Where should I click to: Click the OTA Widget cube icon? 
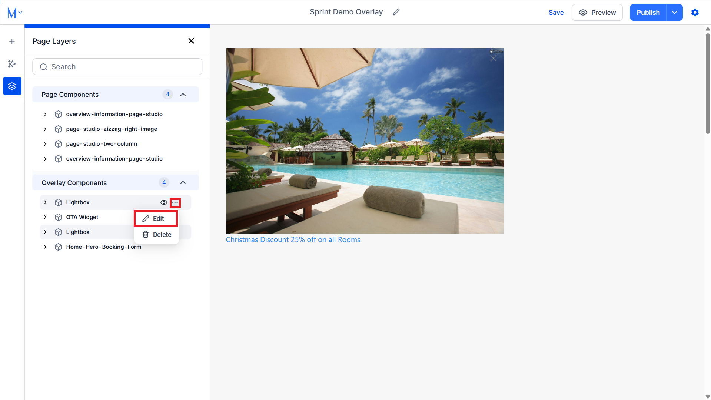pyautogui.click(x=58, y=217)
